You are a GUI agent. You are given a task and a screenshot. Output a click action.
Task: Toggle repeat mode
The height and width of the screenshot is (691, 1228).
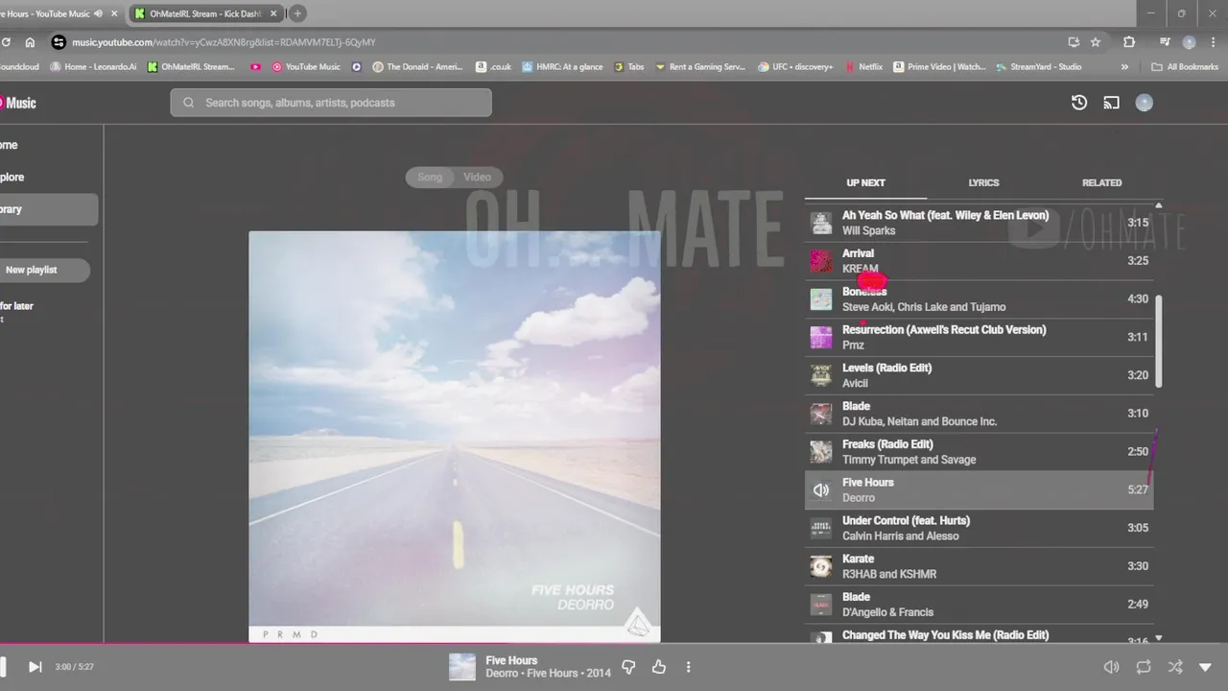pyautogui.click(x=1144, y=666)
